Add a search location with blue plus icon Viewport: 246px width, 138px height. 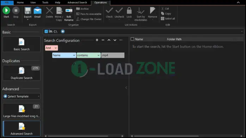point(63,31)
